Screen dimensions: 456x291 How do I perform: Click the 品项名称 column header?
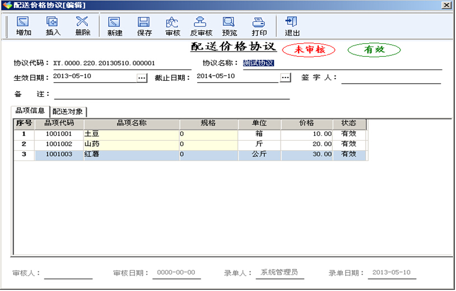[x=131, y=123]
